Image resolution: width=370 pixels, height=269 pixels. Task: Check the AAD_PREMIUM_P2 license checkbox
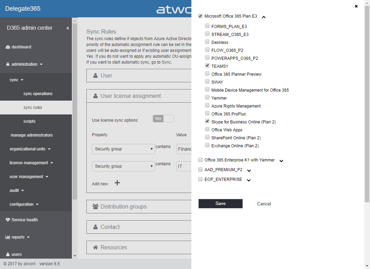pyautogui.click(x=200, y=170)
